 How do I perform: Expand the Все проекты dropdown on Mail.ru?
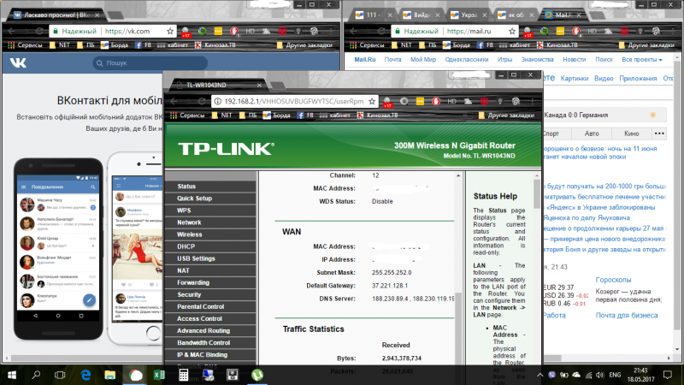pyautogui.click(x=642, y=60)
